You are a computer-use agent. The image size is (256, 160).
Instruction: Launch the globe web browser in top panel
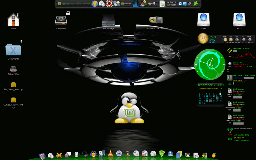[x=94, y=3]
